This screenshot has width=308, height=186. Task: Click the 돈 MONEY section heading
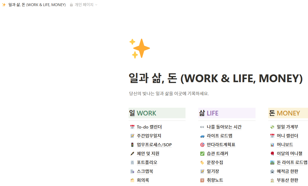[288, 113]
